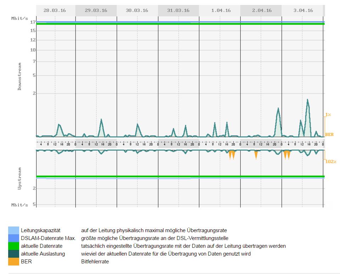Open the 30.03.16 date column header

pyautogui.click(x=137, y=10)
